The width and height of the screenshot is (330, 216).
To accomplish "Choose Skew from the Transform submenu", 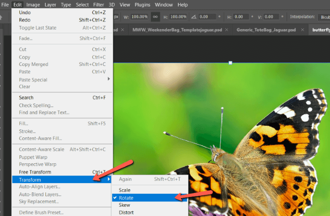I will pyautogui.click(x=124, y=206).
